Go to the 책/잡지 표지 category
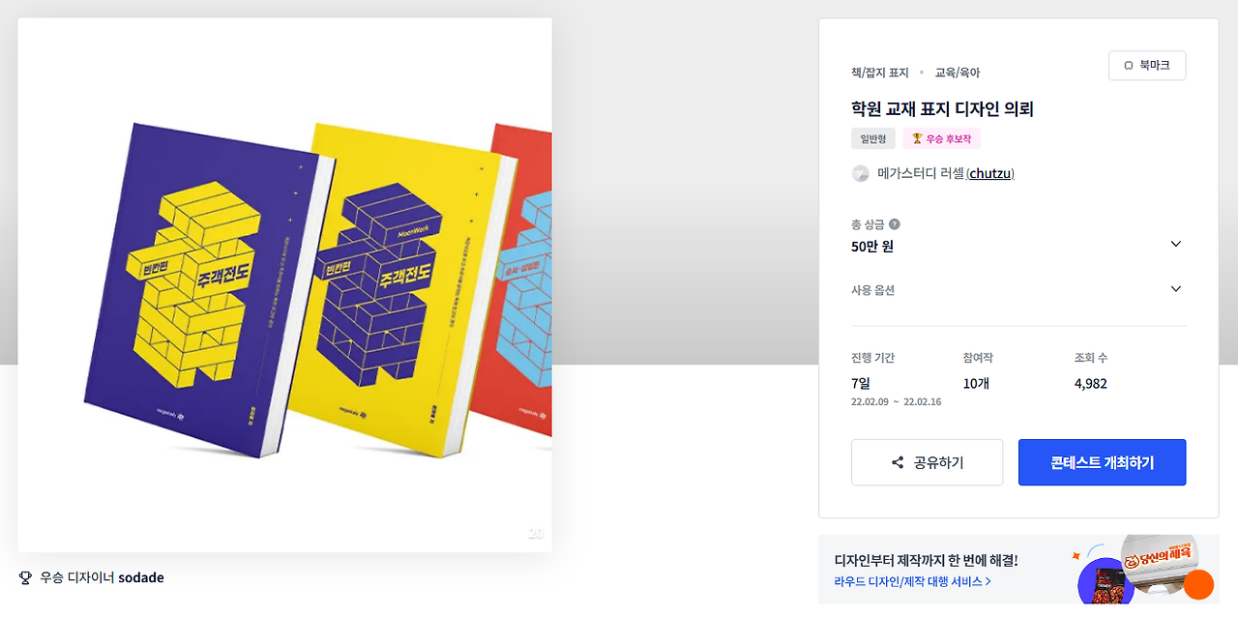 pos(880,73)
